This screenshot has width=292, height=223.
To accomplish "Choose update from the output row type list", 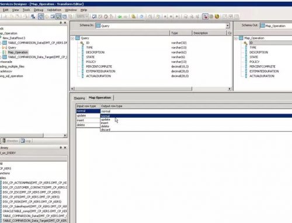I will [106, 119].
